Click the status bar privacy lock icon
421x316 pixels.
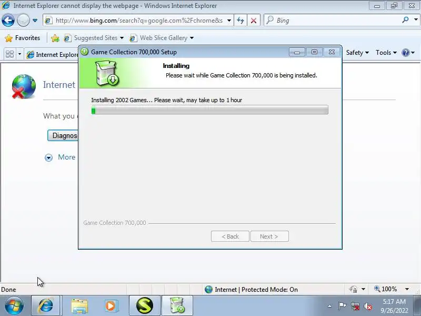[x=353, y=289]
